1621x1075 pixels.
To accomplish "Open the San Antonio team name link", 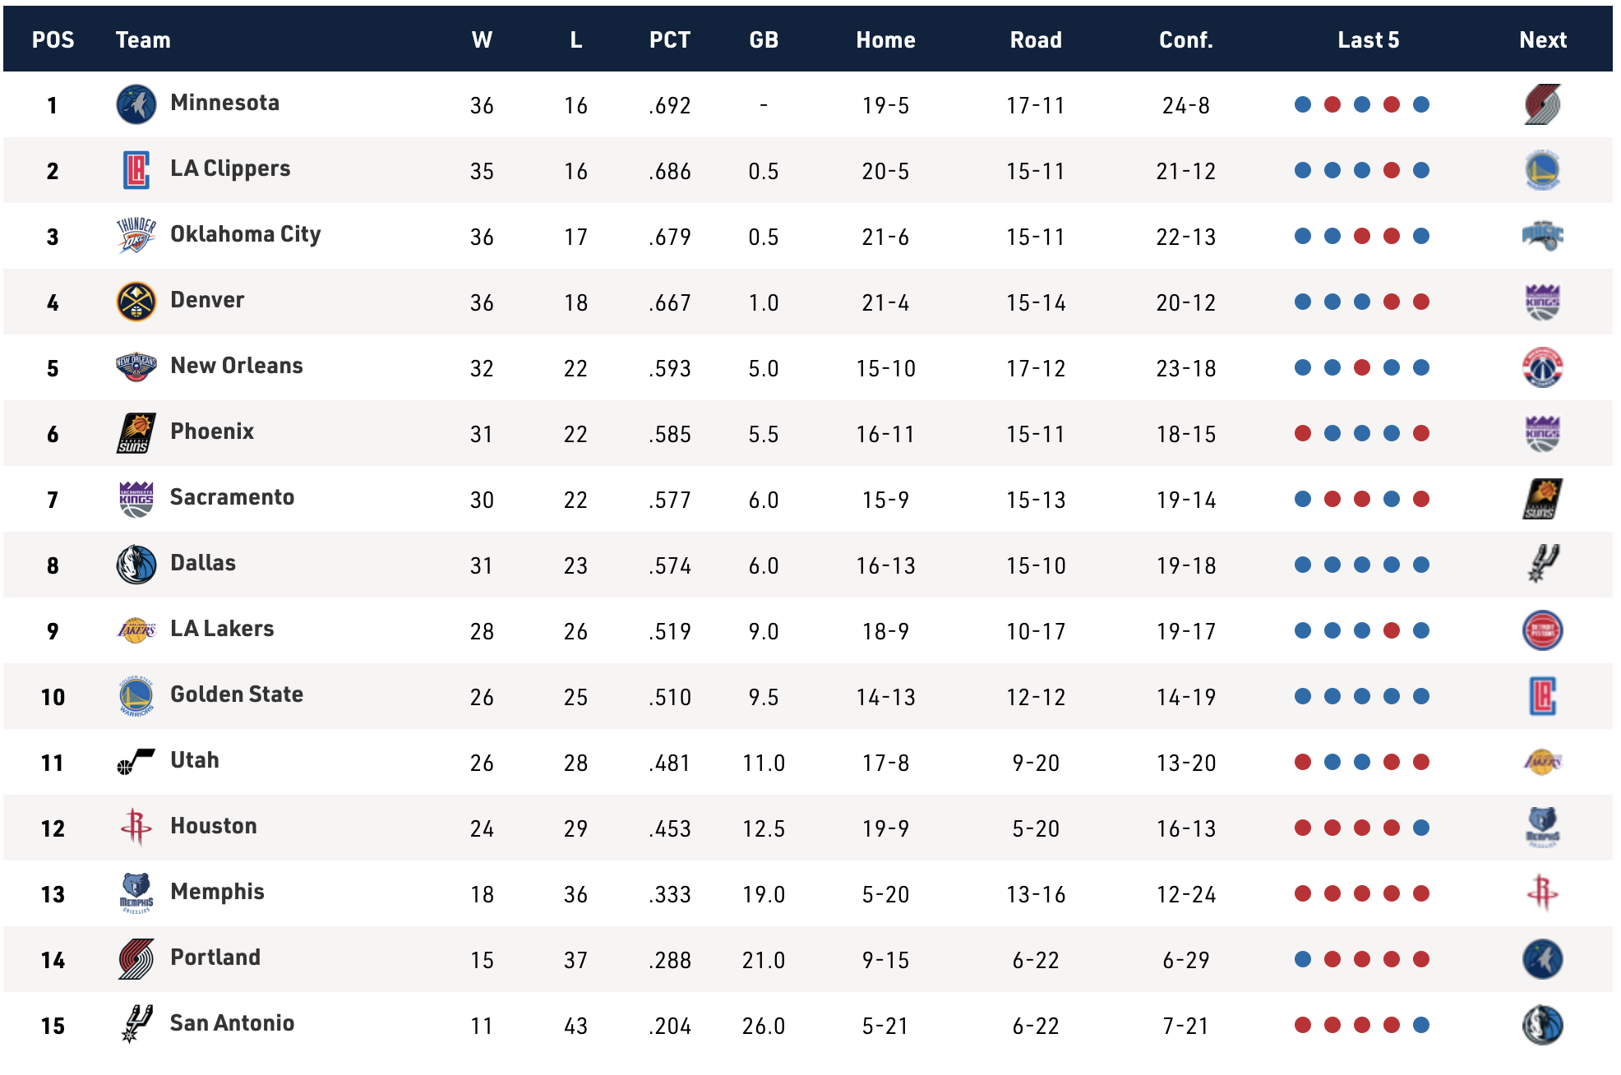I will tap(232, 1023).
